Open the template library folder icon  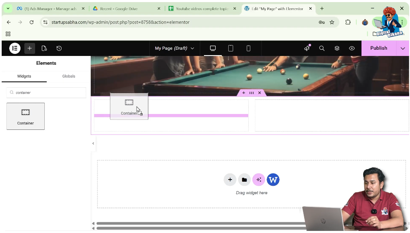tap(244, 180)
